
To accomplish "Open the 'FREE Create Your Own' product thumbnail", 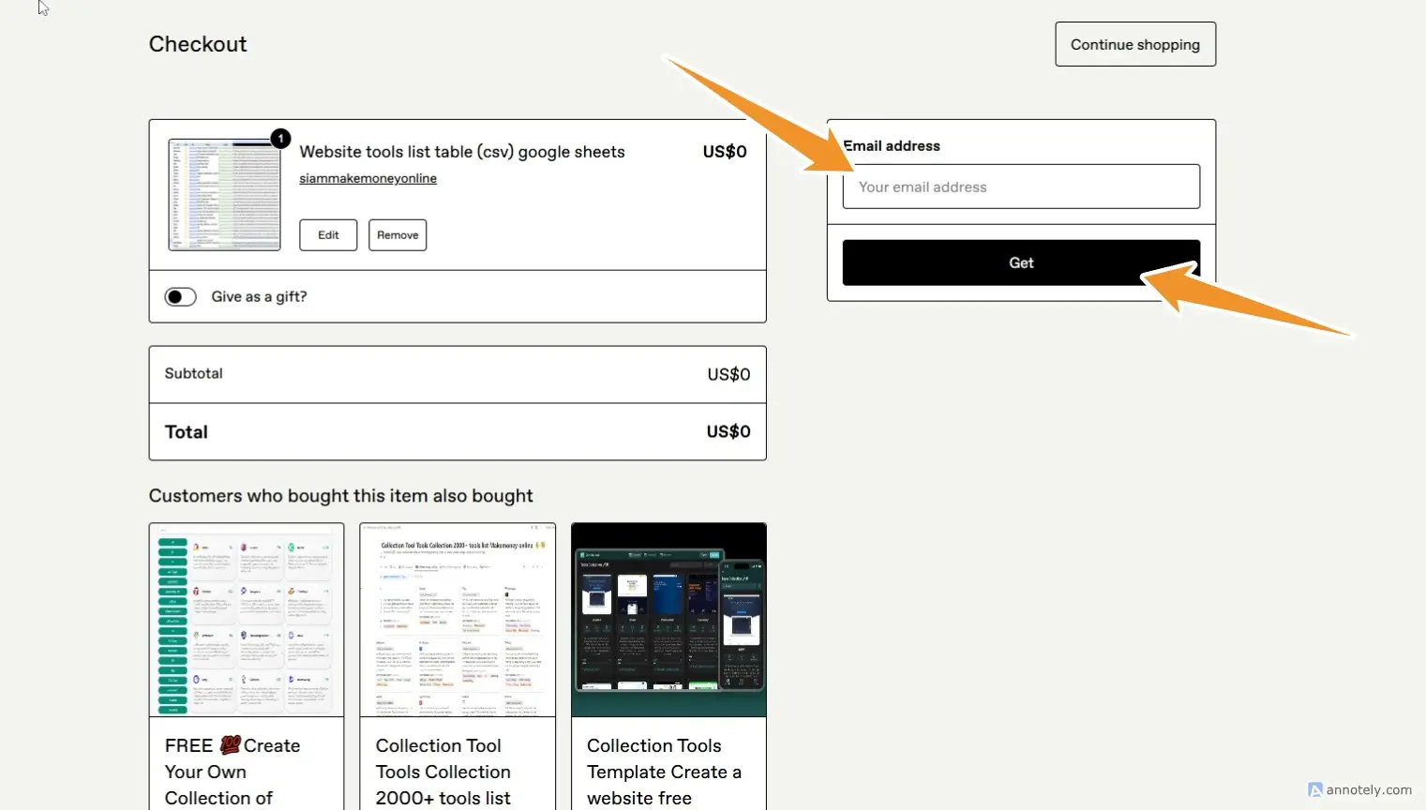I will pyautogui.click(x=247, y=621).
